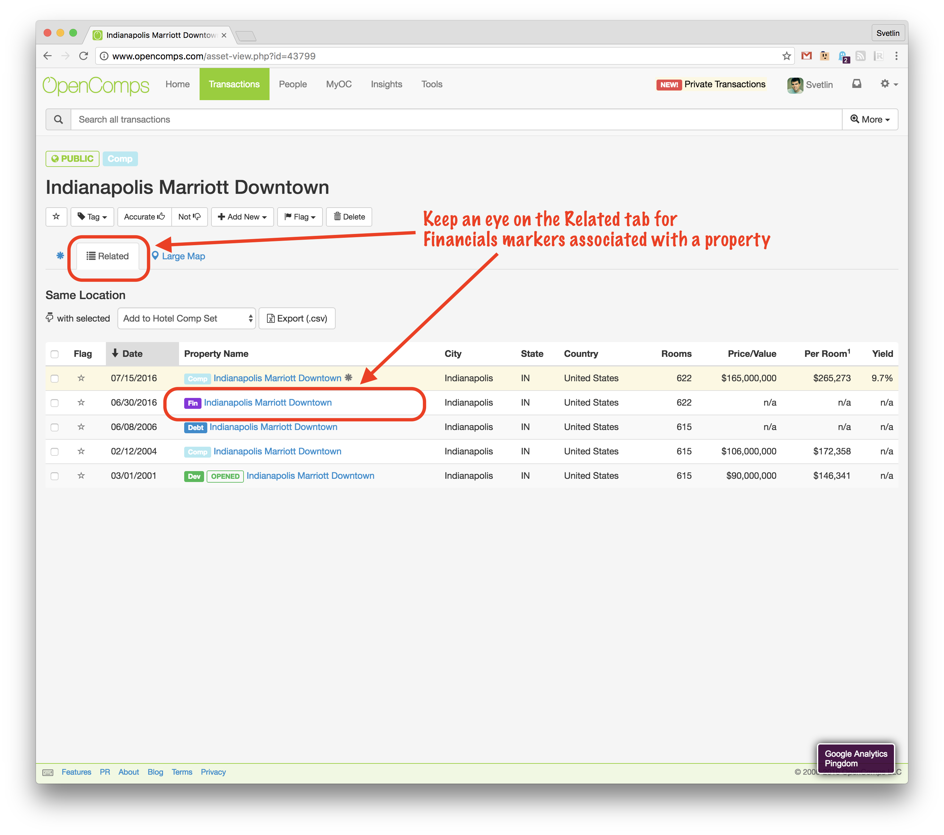Screen dimensions: 944x835
Task: Open the Flag dropdown button
Action: tap(300, 217)
